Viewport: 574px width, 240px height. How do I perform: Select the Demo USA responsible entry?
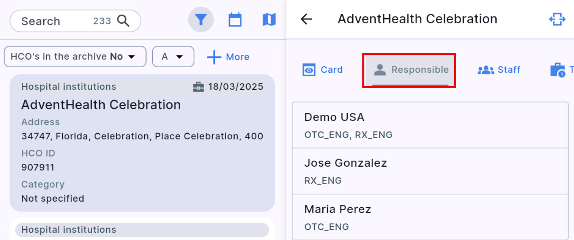[430, 125]
